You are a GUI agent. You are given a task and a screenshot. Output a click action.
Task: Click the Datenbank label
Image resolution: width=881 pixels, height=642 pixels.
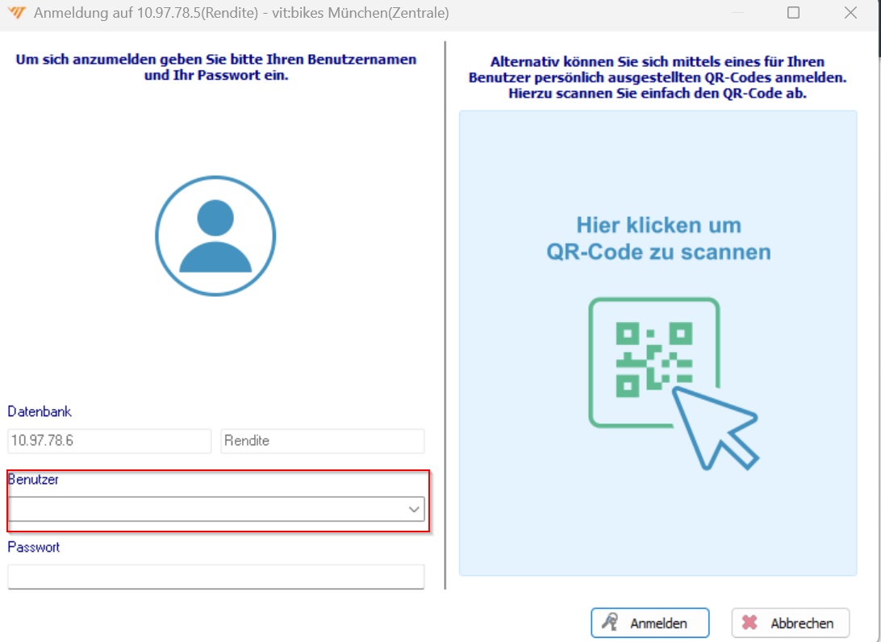coord(40,411)
